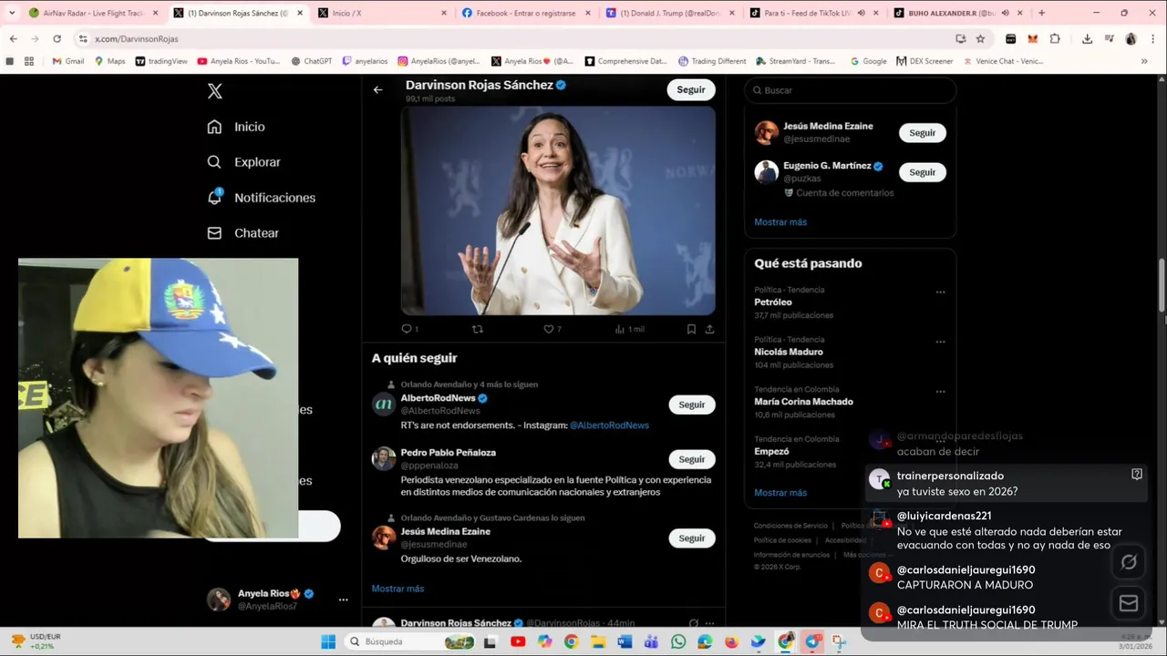Open the browser downloads icon
Image resolution: width=1167 pixels, height=656 pixels.
click(1087, 39)
